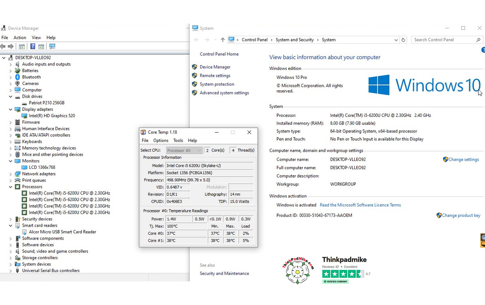
Task: Expand the System devices category
Action: [x=10, y=264]
